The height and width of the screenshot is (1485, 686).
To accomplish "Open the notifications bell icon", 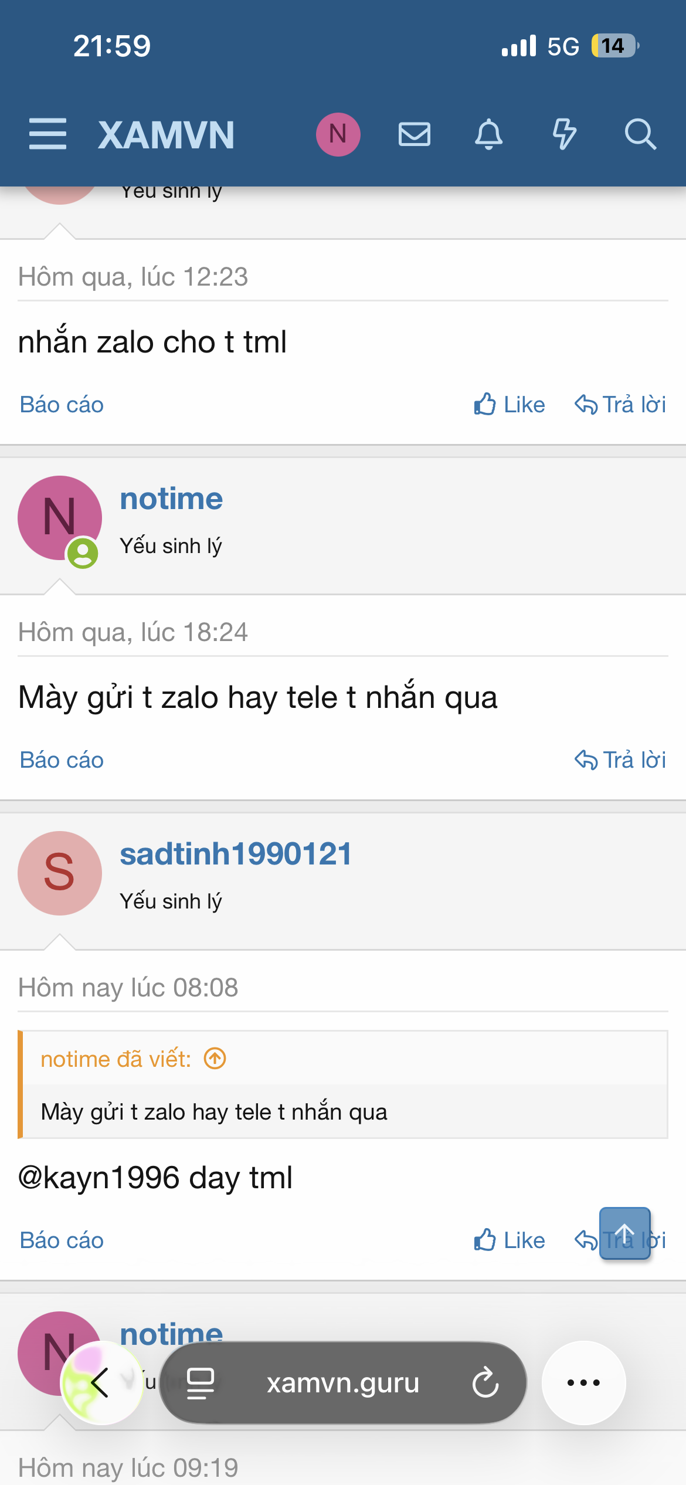I will click(x=490, y=135).
